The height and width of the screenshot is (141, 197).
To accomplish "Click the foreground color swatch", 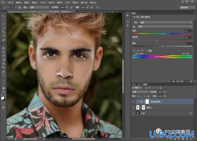I will click(3, 98).
